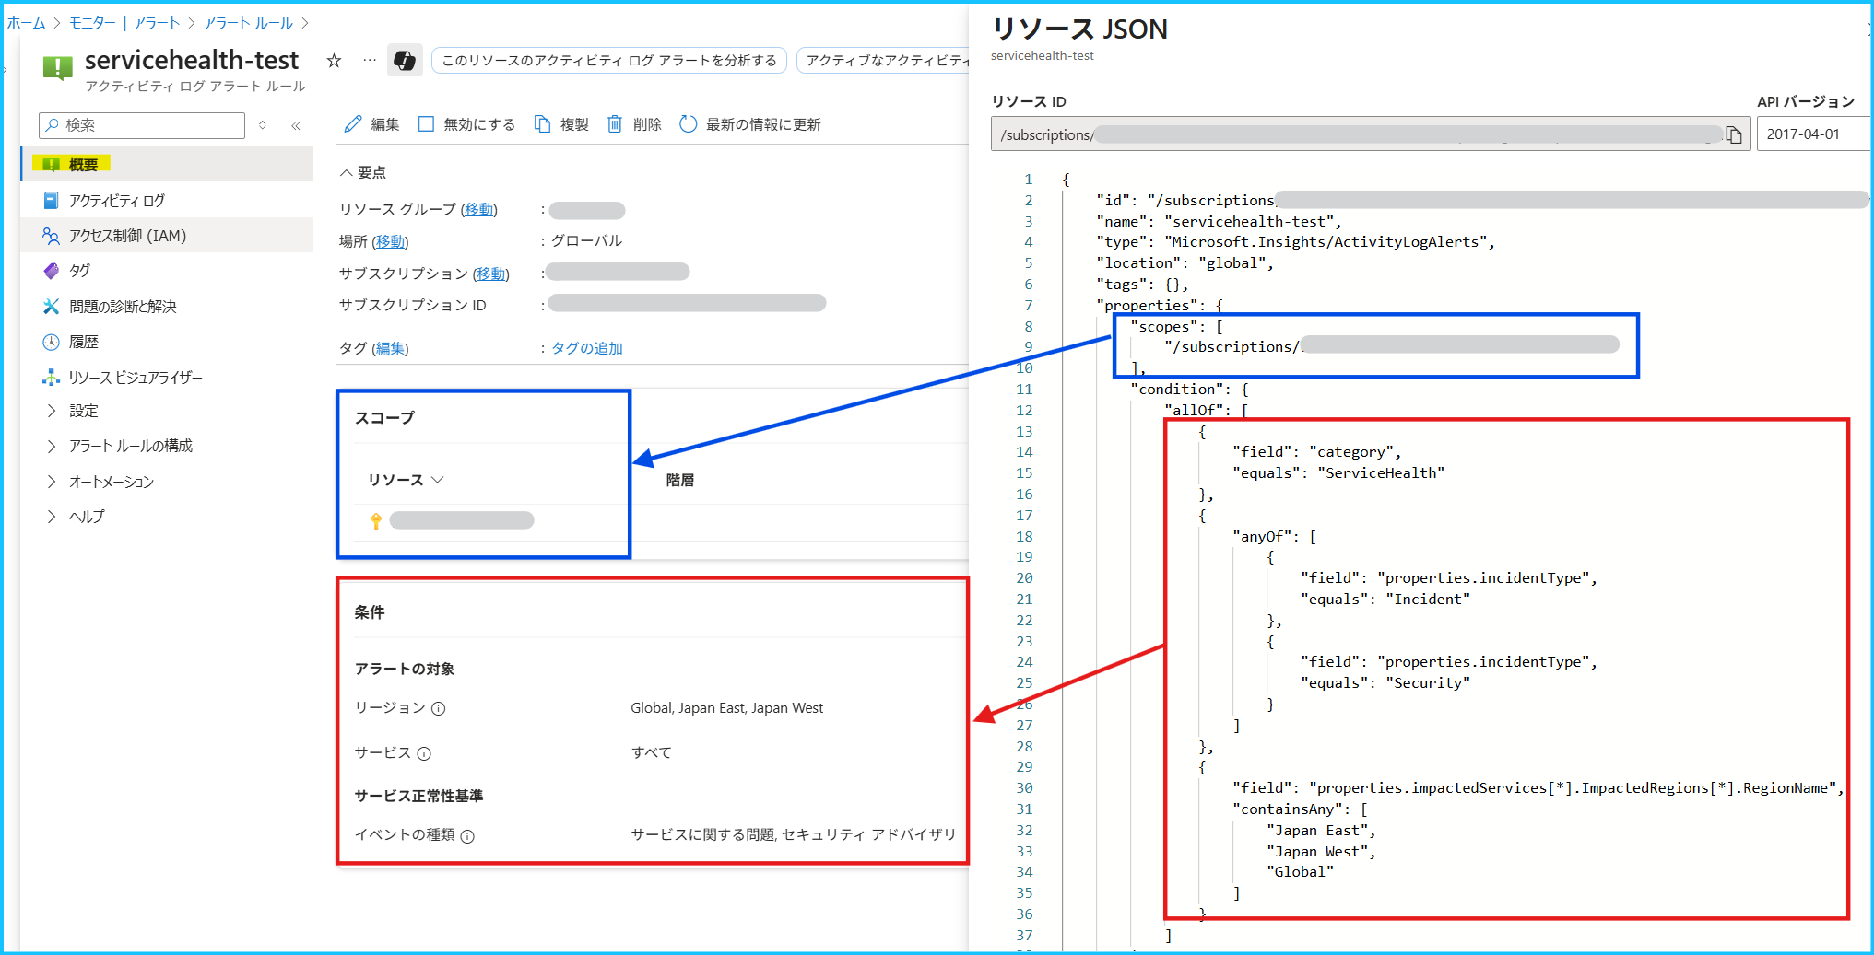Click the 削除 trash icon
This screenshot has height=955, width=1874.
click(x=615, y=124)
